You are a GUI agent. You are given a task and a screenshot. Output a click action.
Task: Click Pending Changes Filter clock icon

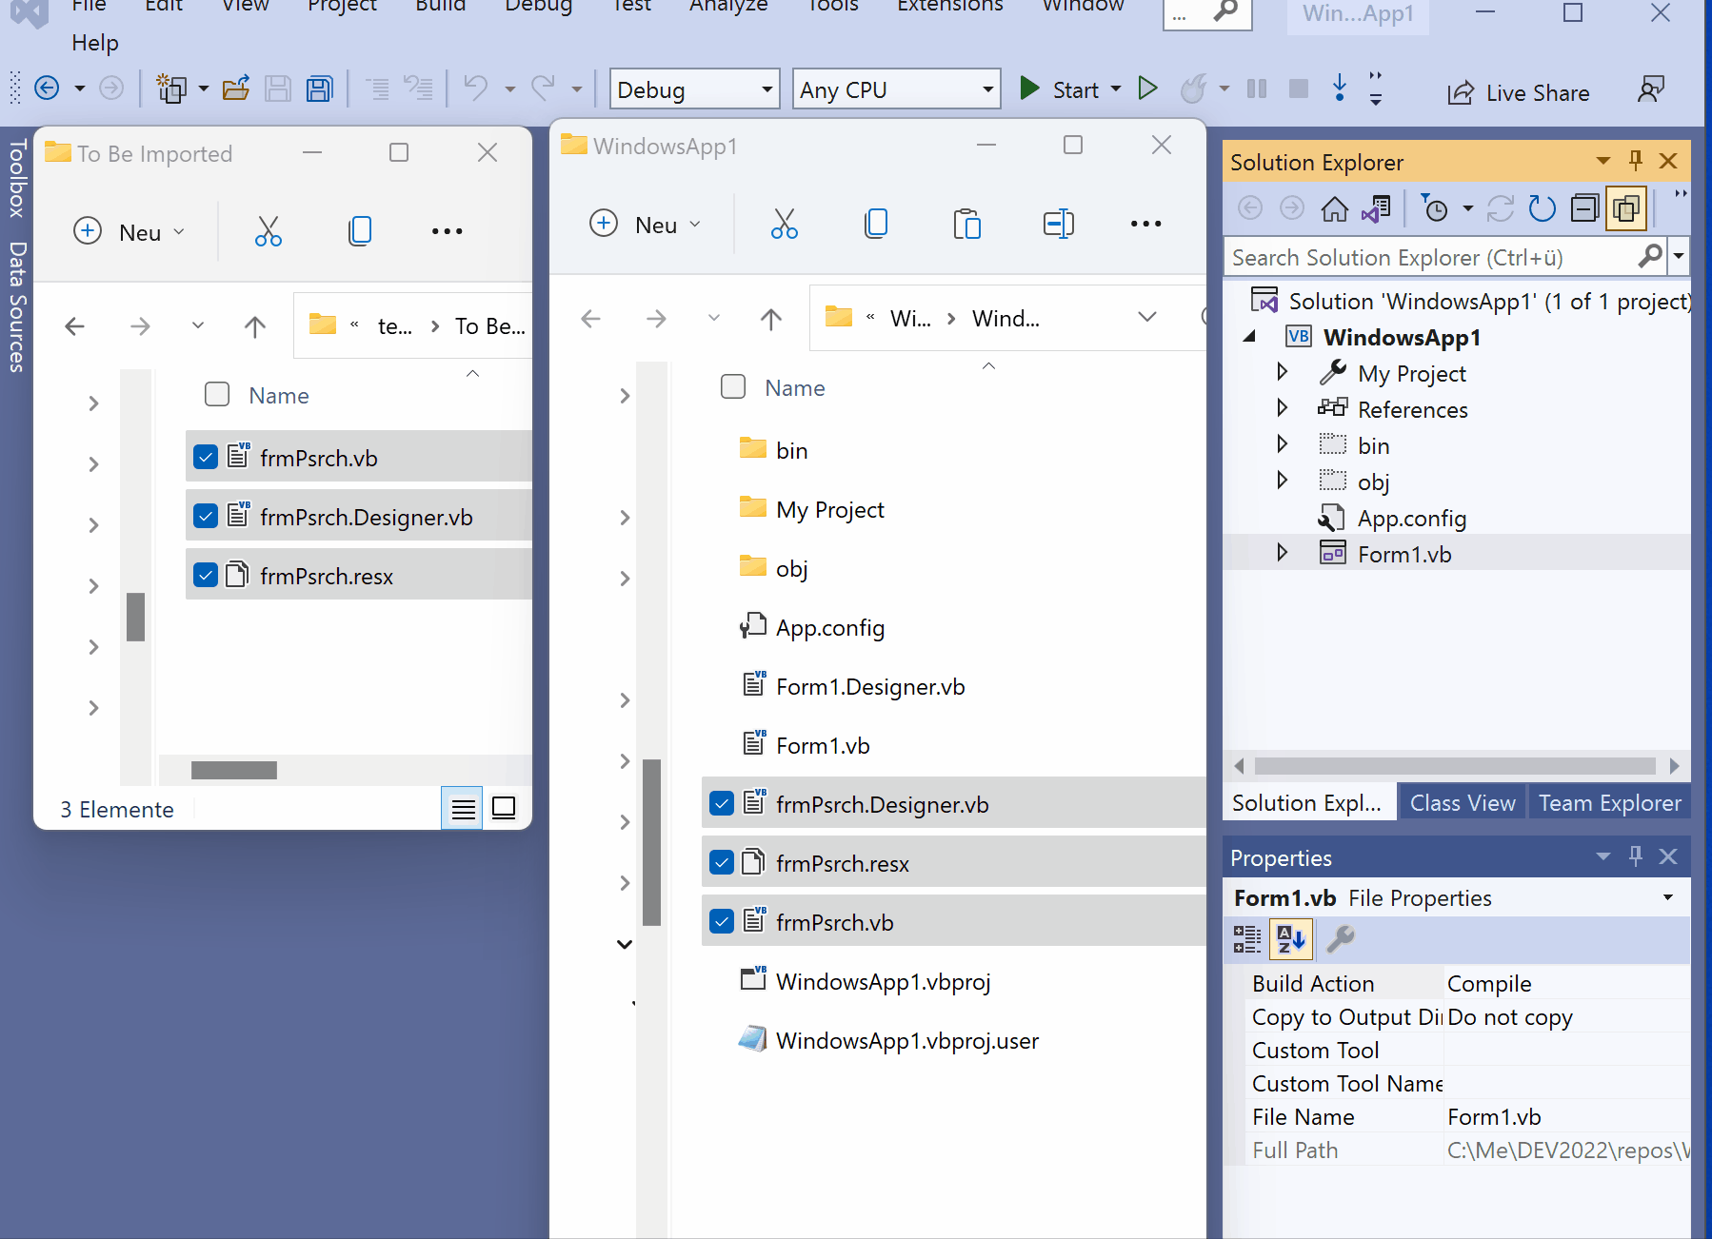click(x=1434, y=207)
